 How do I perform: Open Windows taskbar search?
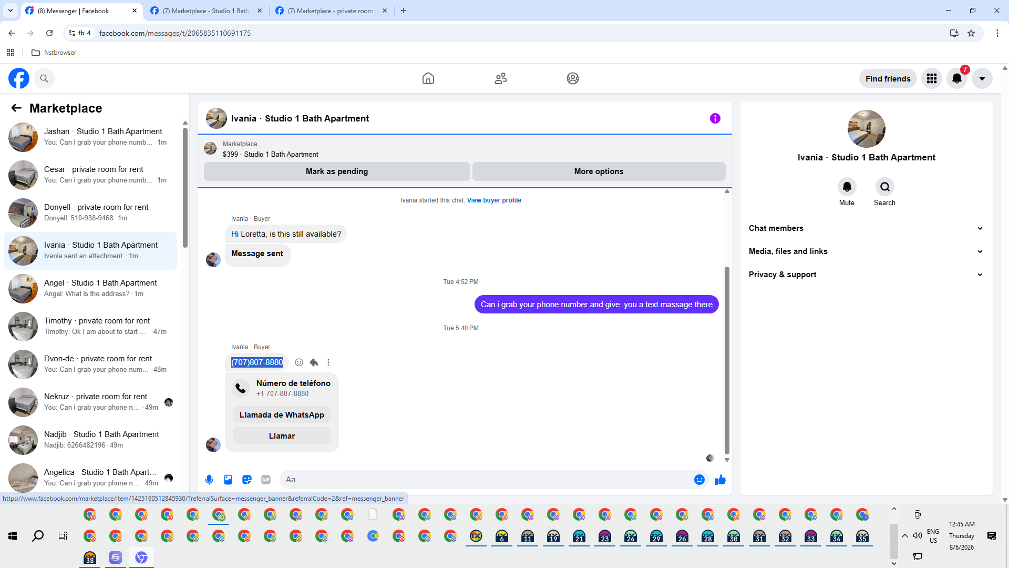[x=38, y=536]
